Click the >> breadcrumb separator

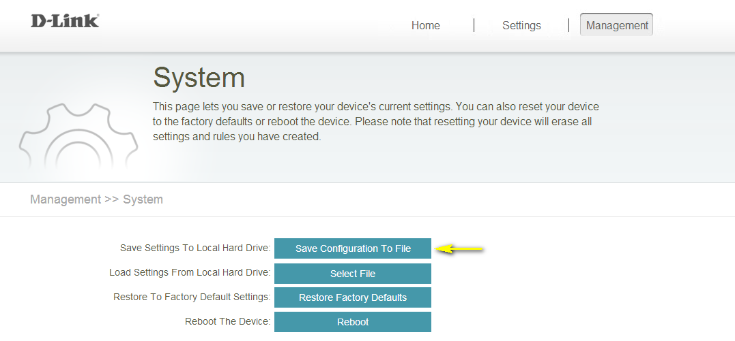point(112,199)
